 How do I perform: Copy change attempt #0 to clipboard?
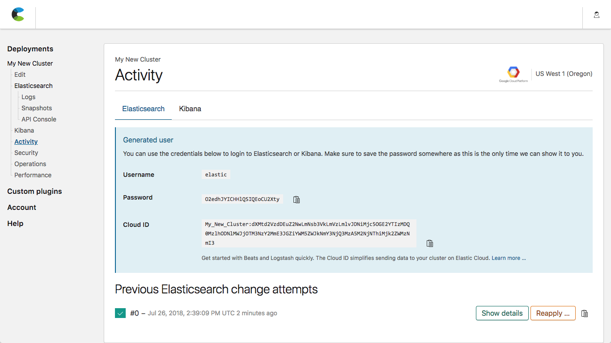click(x=585, y=314)
